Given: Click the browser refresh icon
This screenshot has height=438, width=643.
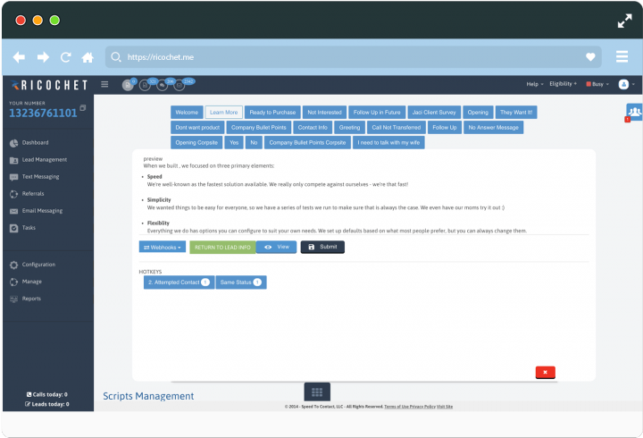Looking at the screenshot, I should [x=65, y=57].
